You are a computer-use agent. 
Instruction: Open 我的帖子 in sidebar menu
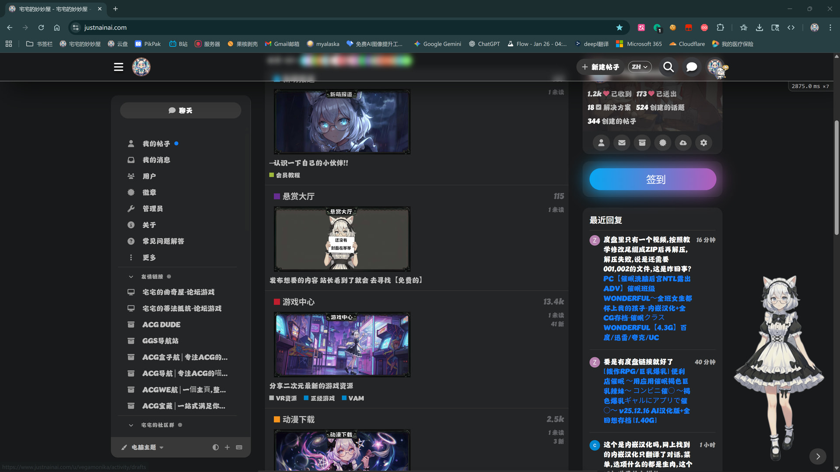click(156, 144)
